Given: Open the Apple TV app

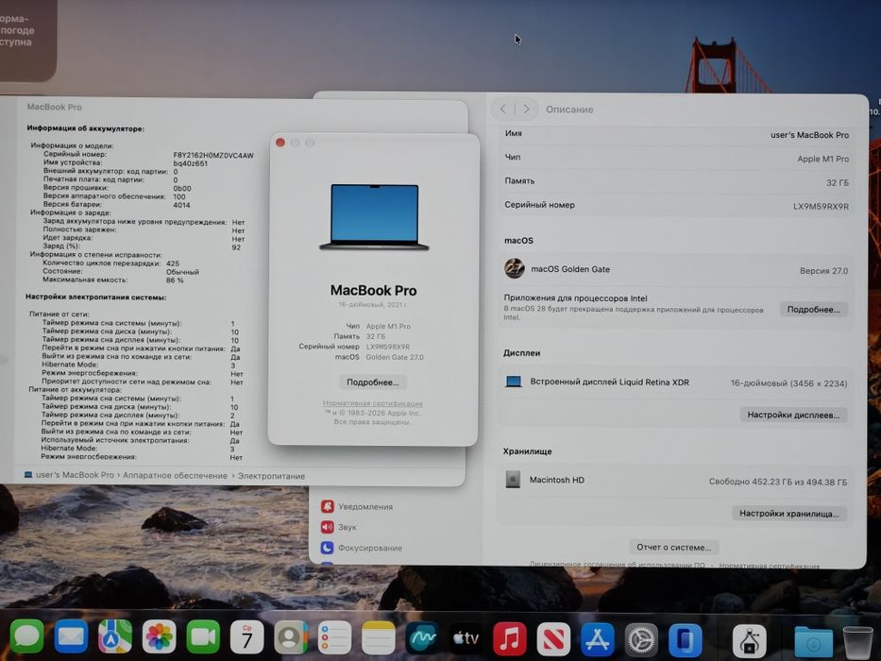Looking at the screenshot, I should (x=466, y=638).
